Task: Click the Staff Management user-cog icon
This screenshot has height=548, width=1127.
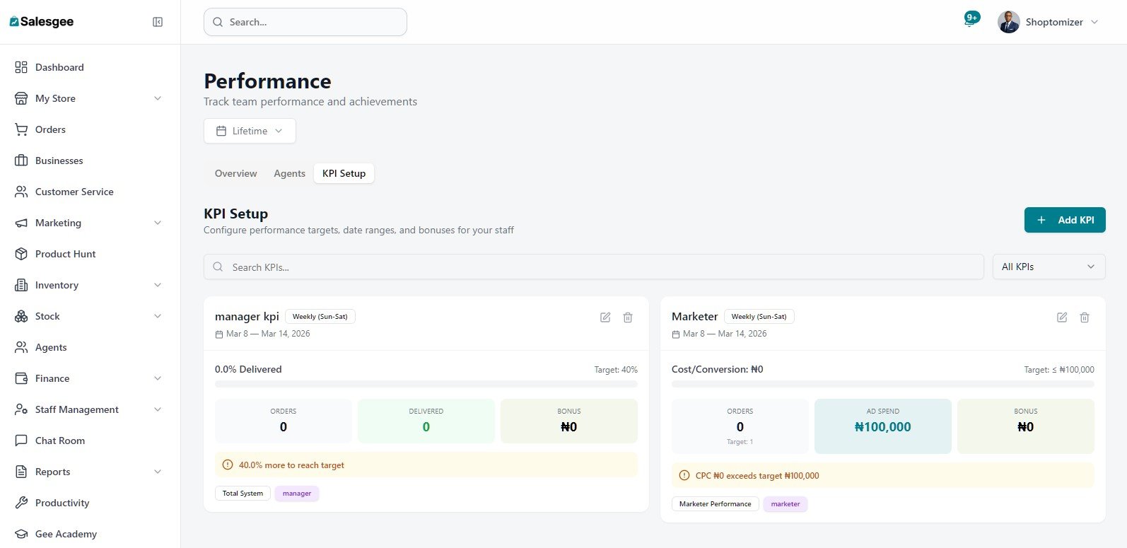Action: pos(21,409)
